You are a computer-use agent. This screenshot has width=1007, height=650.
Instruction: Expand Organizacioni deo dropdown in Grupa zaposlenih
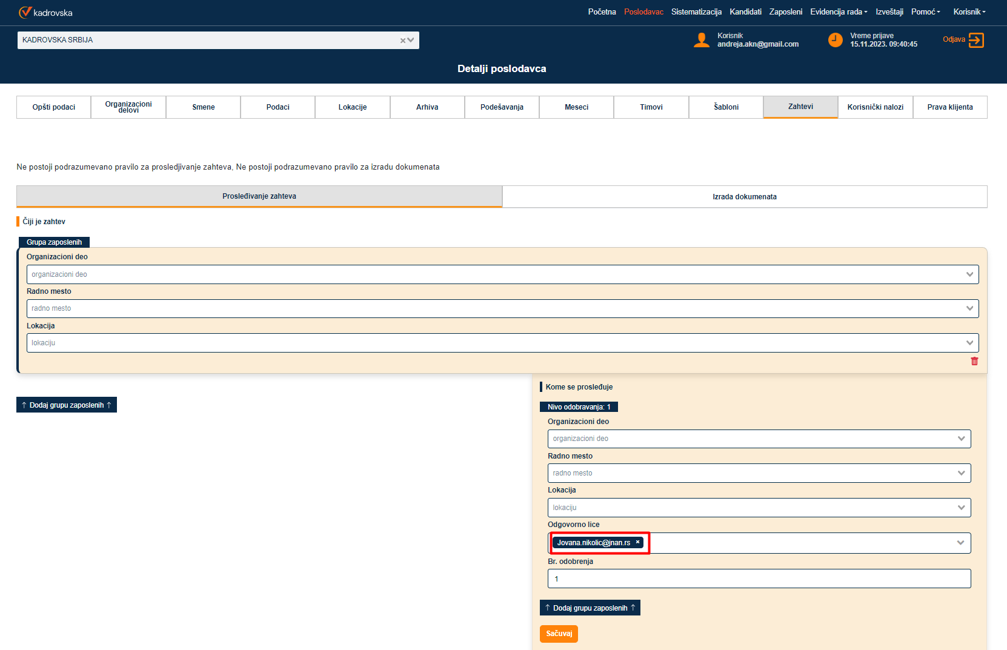969,274
